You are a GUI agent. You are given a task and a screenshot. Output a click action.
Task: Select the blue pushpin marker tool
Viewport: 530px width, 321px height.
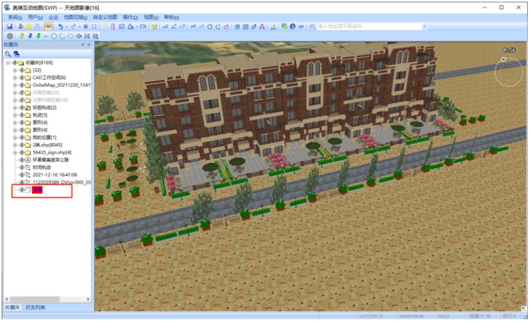pyautogui.click(x=30, y=36)
